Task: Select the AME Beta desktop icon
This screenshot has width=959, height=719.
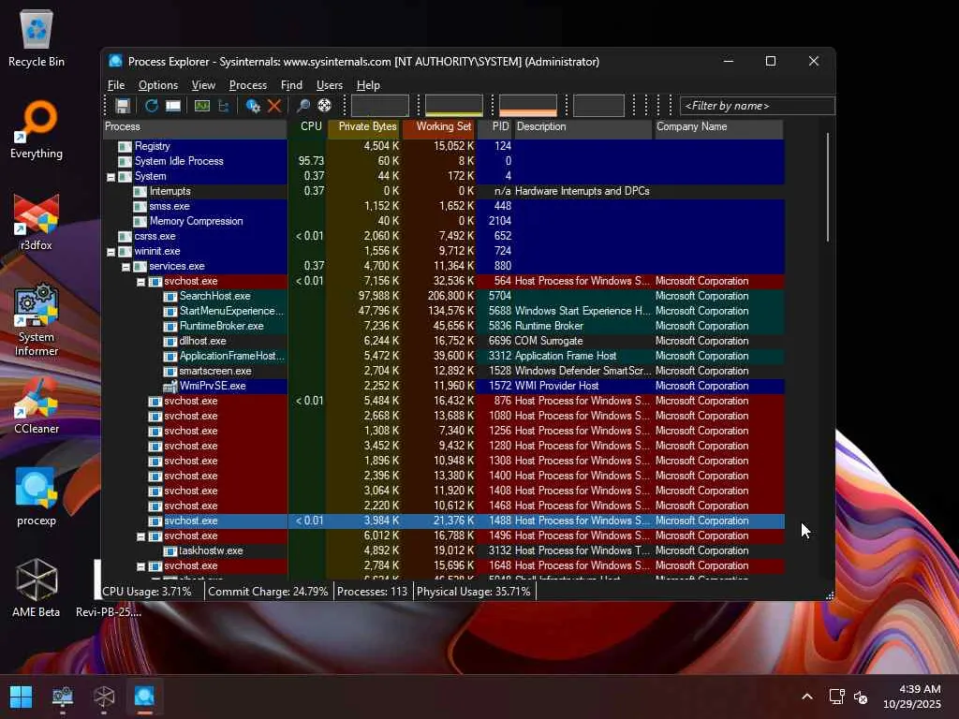Action: [37, 588]
